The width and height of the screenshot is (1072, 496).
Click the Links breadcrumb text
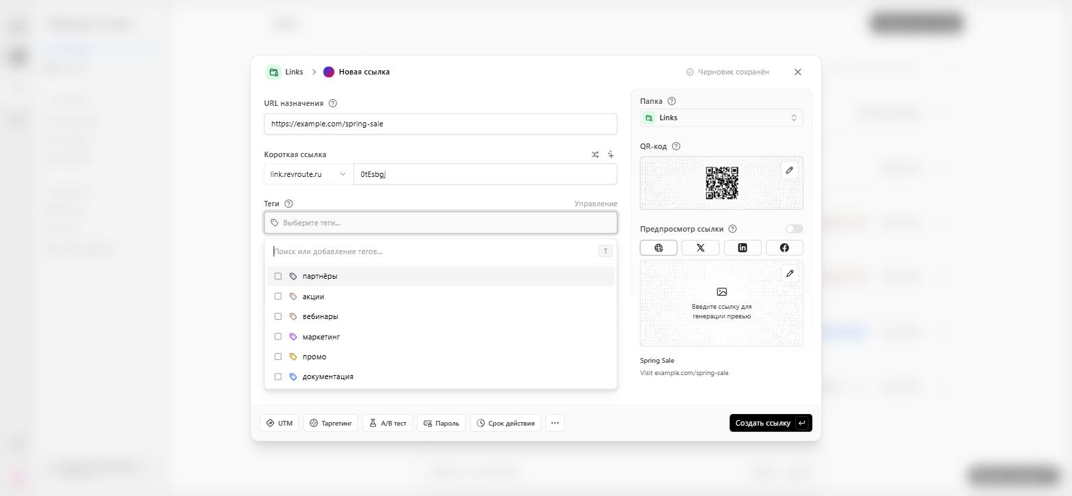click(x=294, y=72)
